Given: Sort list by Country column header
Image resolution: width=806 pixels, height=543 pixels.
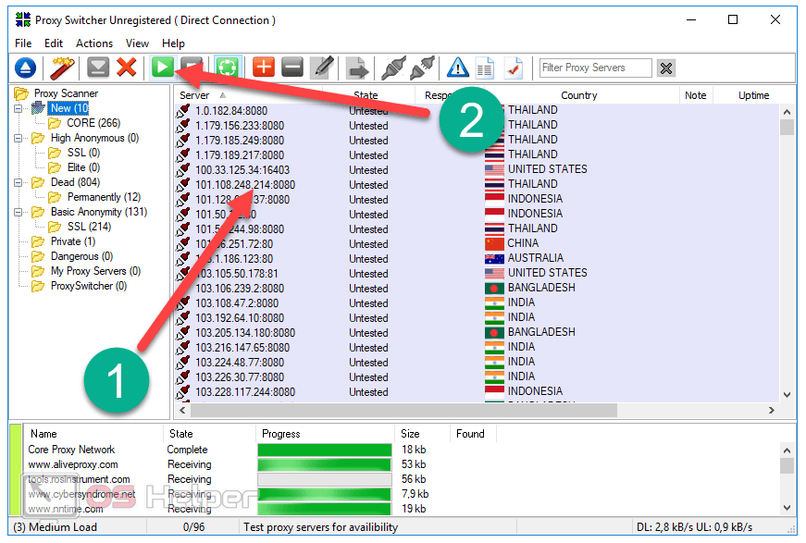Looking at the screenshot, I should [x=578, y=95].
